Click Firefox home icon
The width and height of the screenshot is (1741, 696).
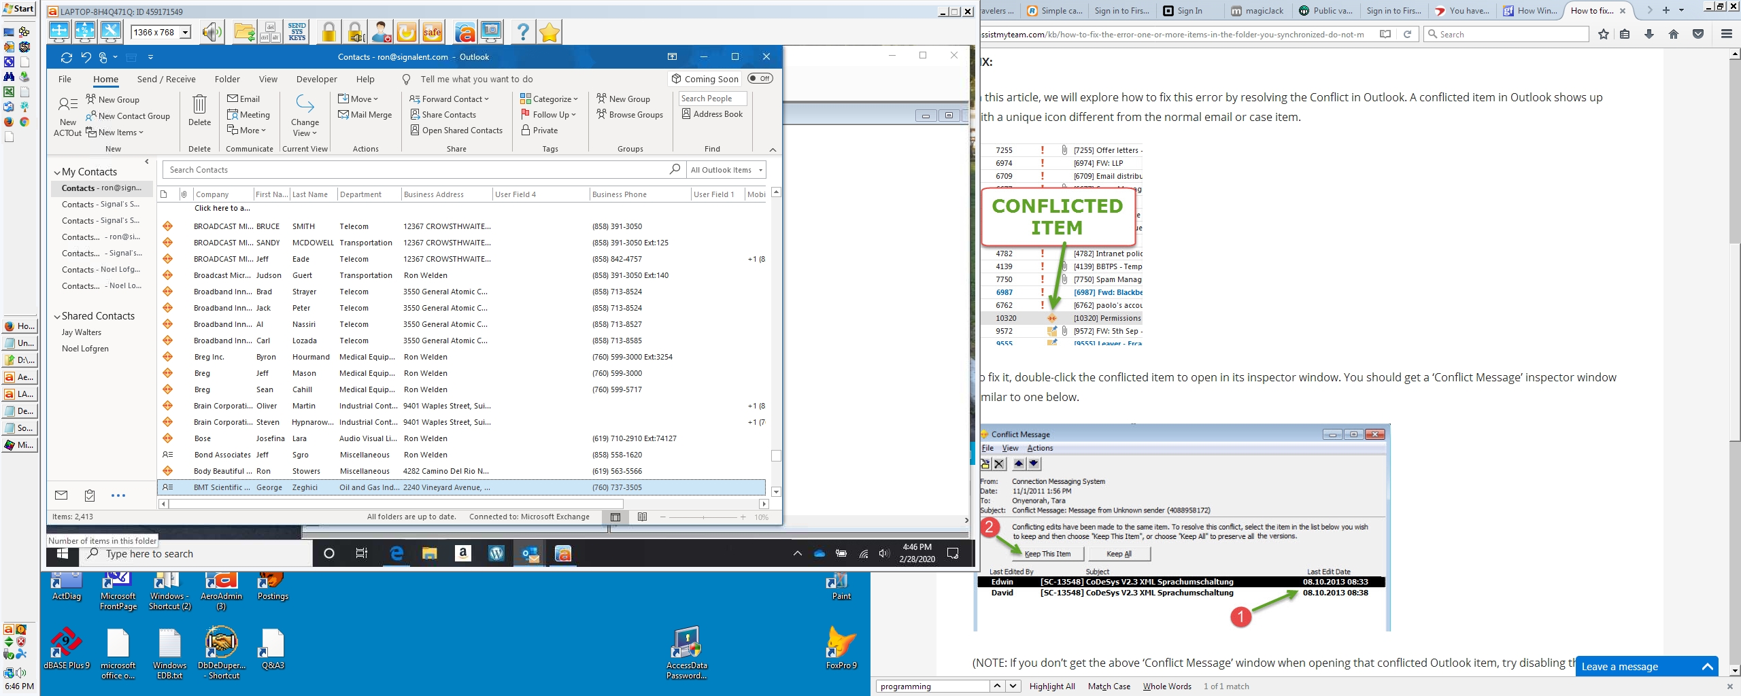(1674, 34)
